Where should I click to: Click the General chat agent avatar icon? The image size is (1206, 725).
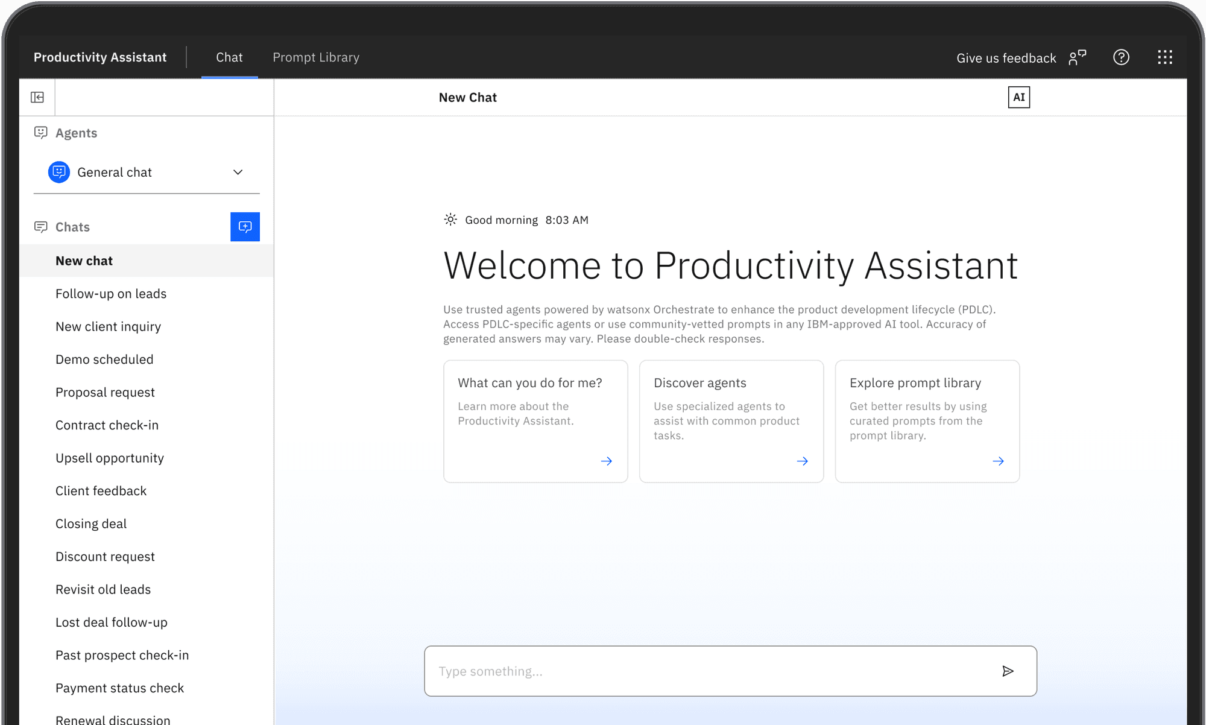tap(59, 173)
